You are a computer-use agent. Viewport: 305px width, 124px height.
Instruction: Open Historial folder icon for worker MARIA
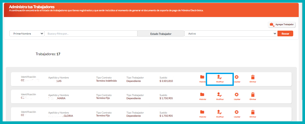[202, 95]
